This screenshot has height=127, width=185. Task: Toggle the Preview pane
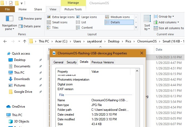click(30, 19)
